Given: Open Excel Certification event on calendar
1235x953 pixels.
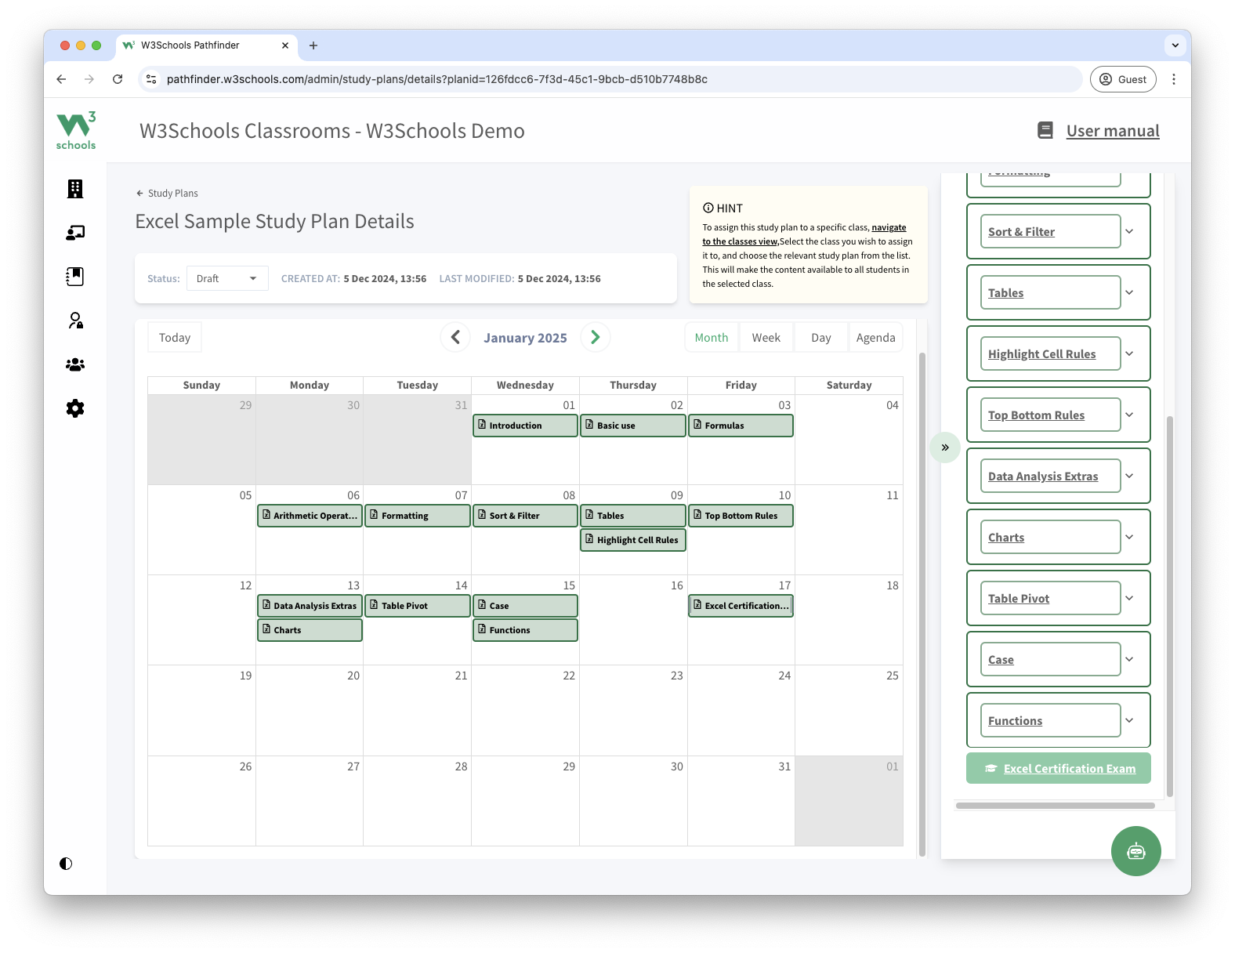Looking at the screenshot, I should (x=741, y=606).
